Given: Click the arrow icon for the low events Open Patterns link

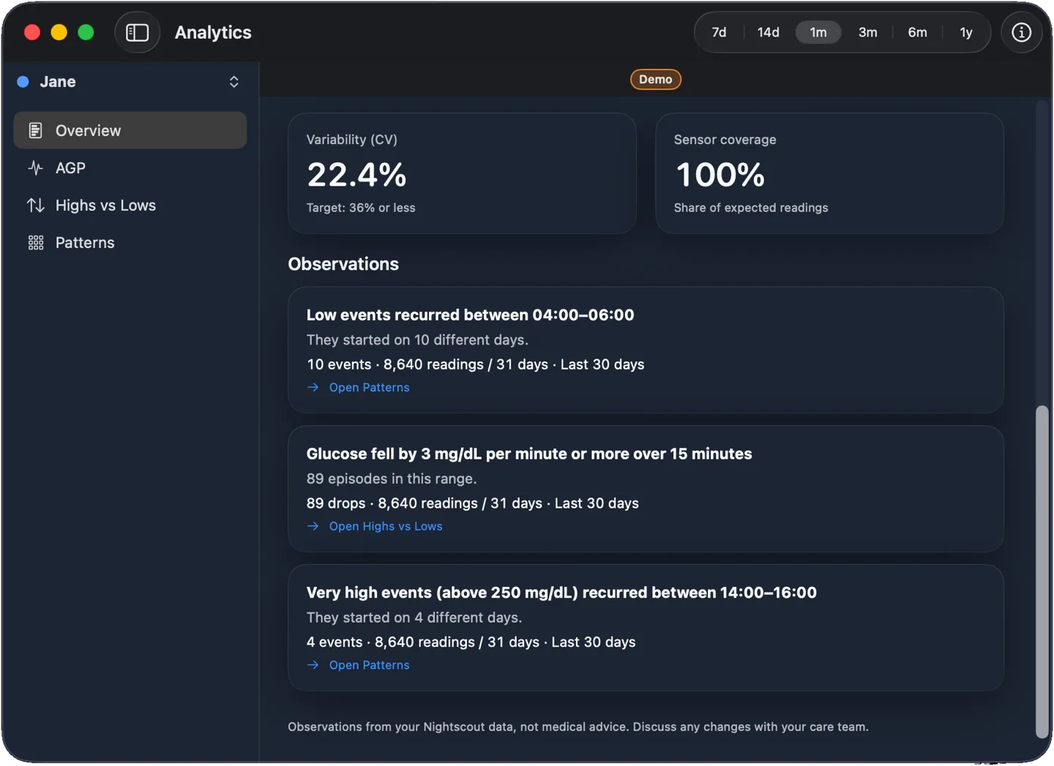Looking at the screenshot, I should point(313,387).
